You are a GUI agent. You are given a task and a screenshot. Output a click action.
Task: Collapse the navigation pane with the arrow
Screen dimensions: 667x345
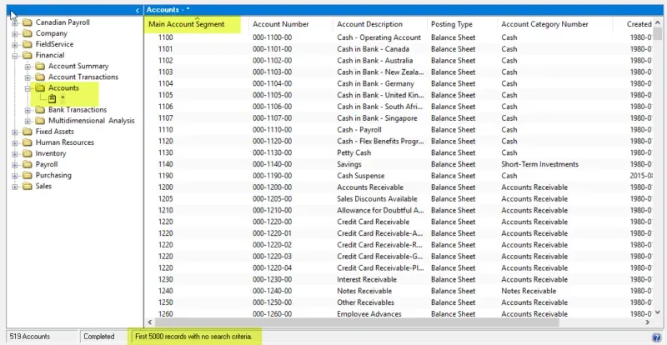137,10
